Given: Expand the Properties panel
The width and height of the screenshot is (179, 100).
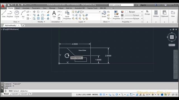Looking at the screenshot, I should tap(127, 22).
